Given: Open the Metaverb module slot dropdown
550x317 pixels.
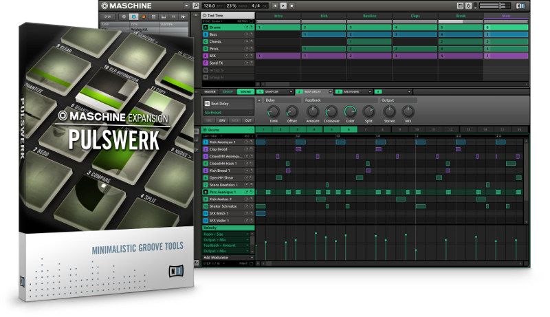Looking at the screenshot, I should pyautogui.click(x=369, y=91).
